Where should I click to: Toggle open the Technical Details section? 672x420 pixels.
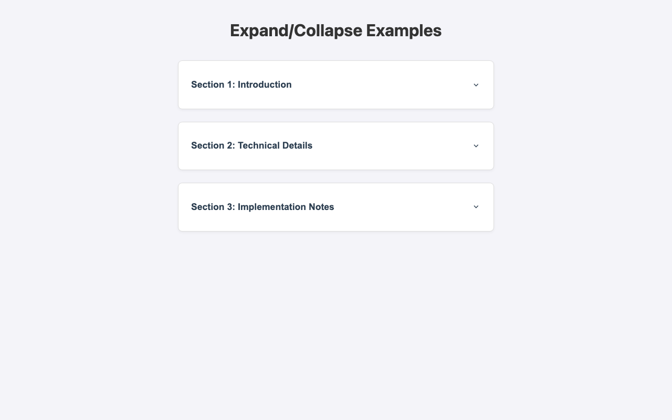pos(336,145)
